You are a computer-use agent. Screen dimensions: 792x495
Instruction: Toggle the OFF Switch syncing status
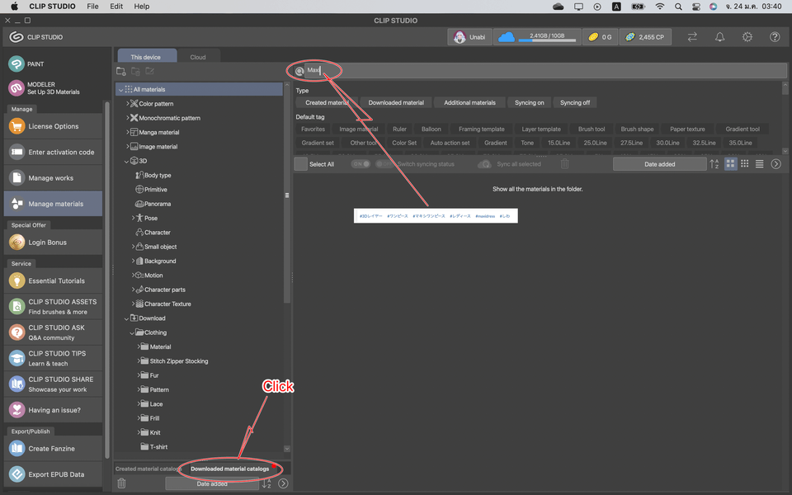(x=385, y=164)
